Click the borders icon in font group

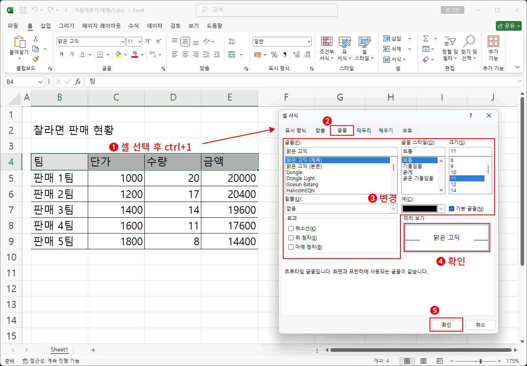100,54
